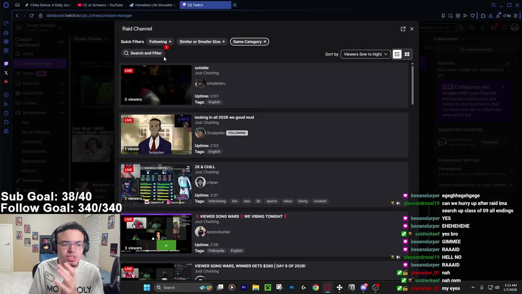Open the taskbar clock and date
This screenshot has height=294, width=522.
coord(510,287)
